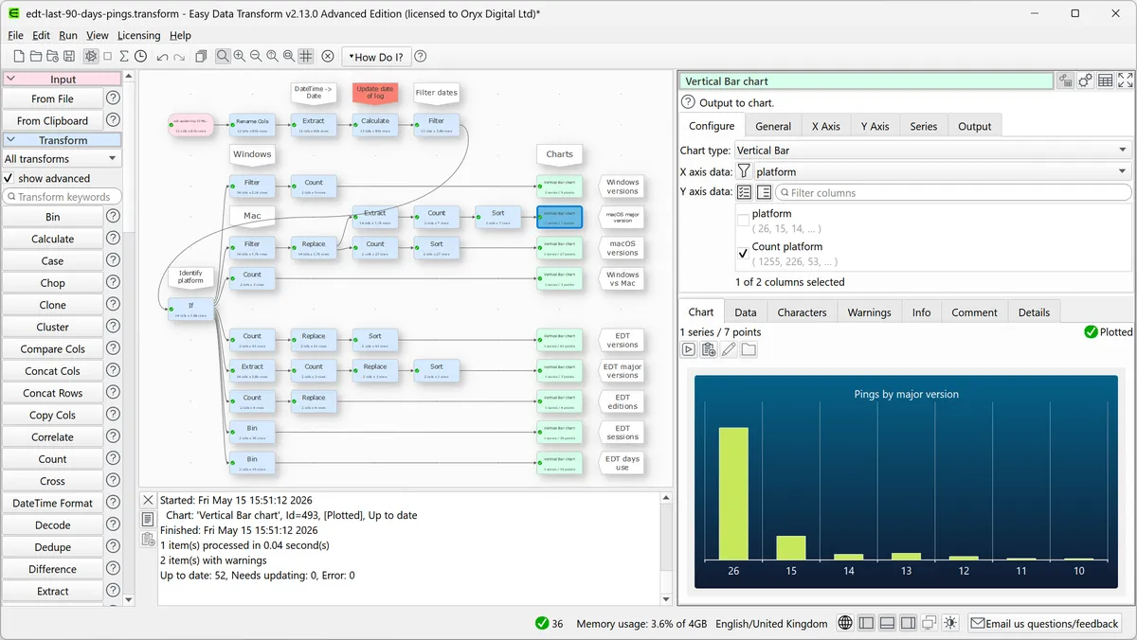Click the globe language icon in status bar
Screen dimensions: 1137x640
pyautogui.click(x=846, y=623)
